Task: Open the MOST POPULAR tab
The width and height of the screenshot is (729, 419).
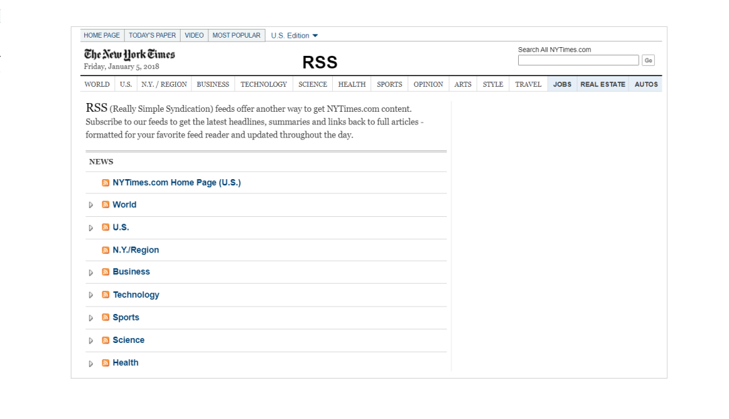Action: click(x=236, y=35)
